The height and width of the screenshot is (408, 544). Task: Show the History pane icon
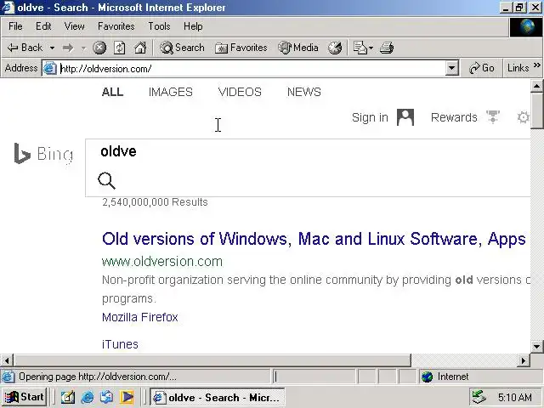(335, 48)
